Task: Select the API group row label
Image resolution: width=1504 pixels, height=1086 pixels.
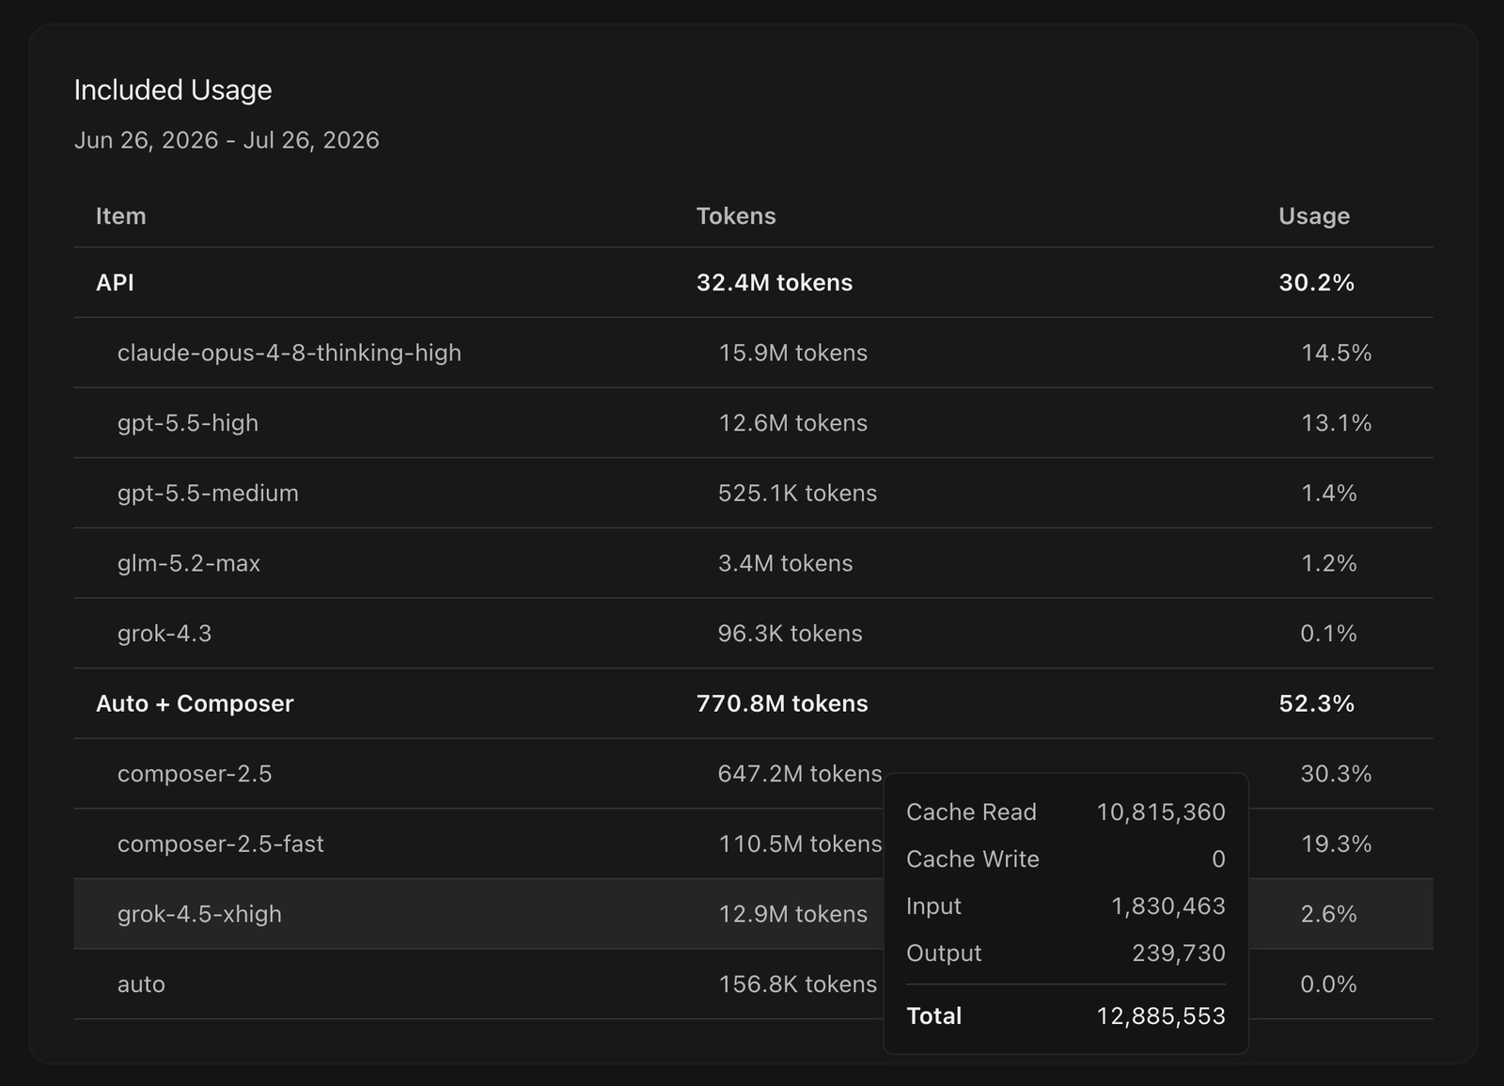Action: pyautogui.click(x=115, y=283)
